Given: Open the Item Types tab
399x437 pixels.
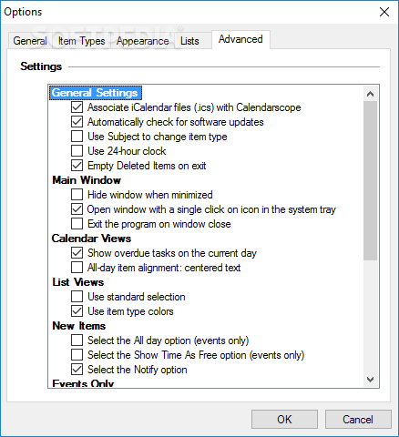Looking at the screenshot, I should click(81, 41).
